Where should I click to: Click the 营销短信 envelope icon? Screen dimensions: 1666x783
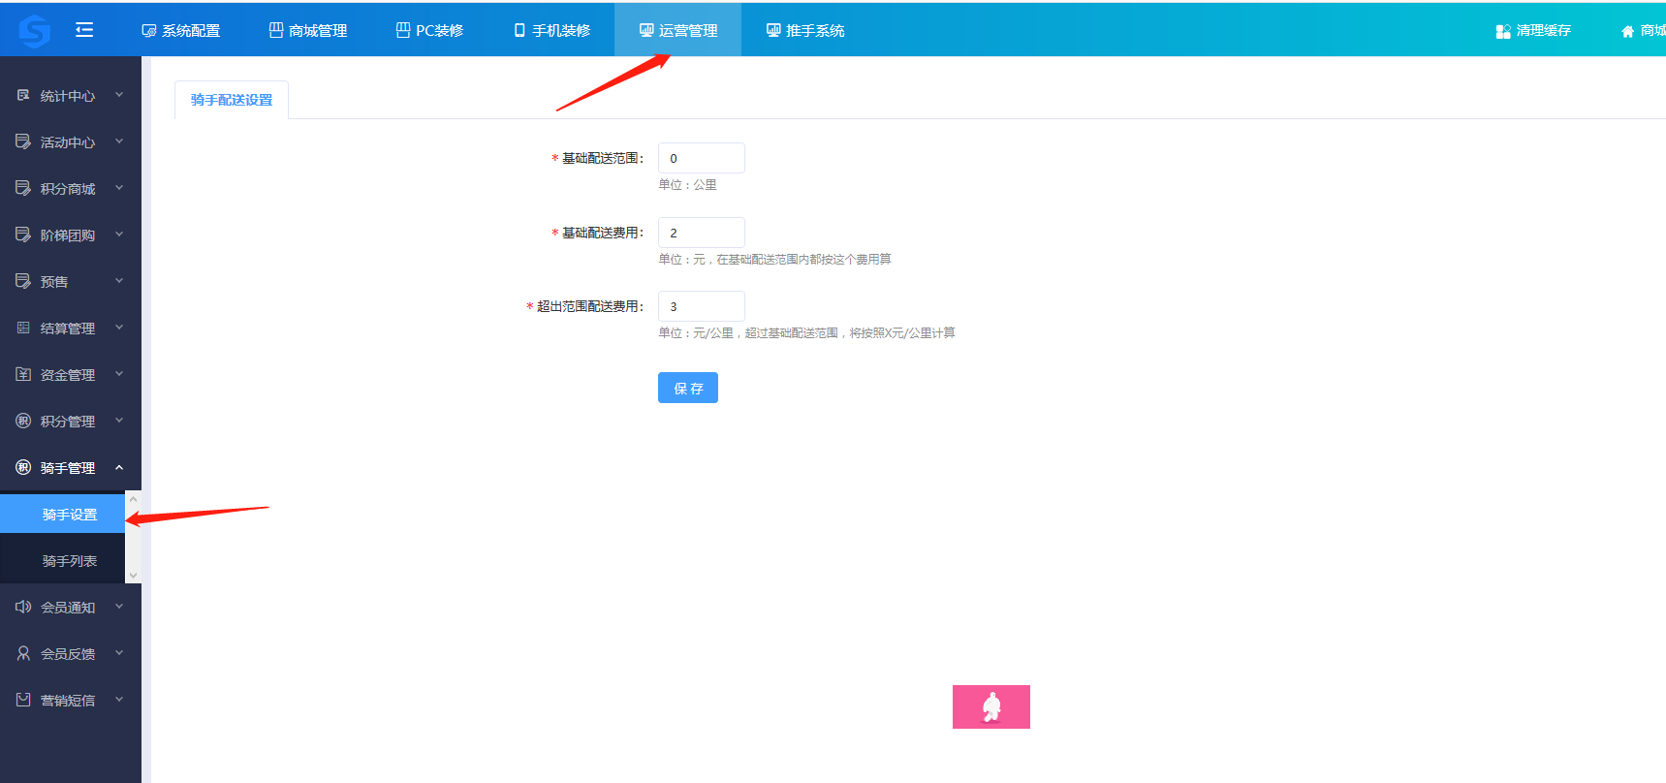pos(23,700)
